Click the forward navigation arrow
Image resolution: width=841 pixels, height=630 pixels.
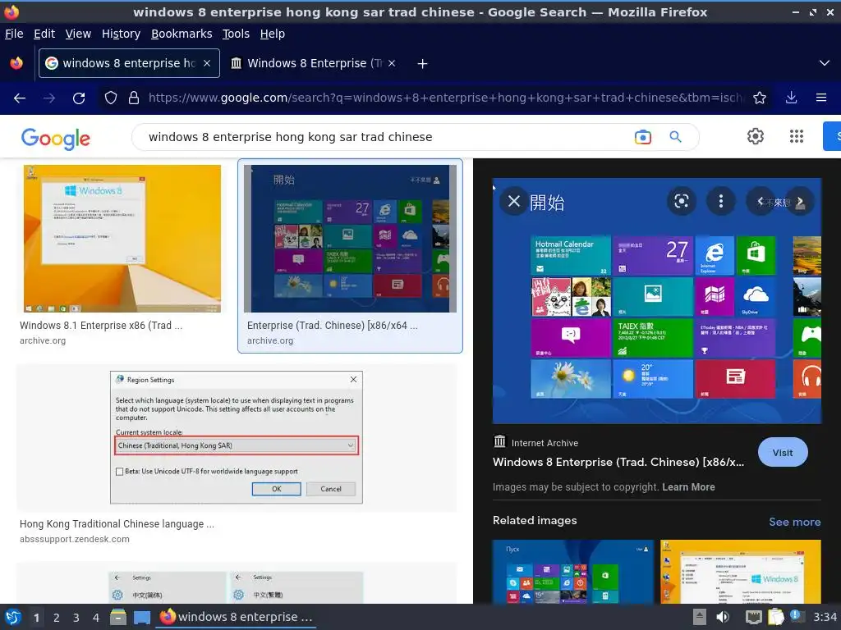tap(49, 98)
